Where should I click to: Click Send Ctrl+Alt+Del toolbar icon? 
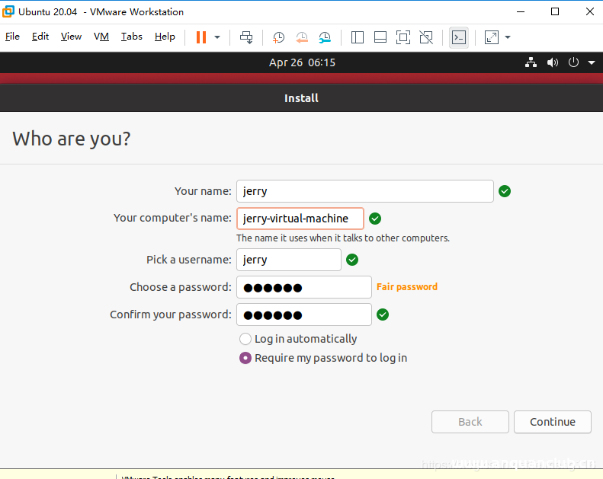click(x=246, y=37)
